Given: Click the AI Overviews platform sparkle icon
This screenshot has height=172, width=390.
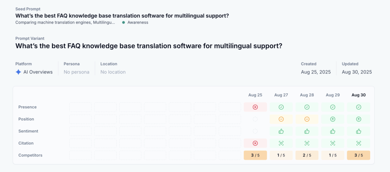Looking at the screenshot, I should (18, 72).
